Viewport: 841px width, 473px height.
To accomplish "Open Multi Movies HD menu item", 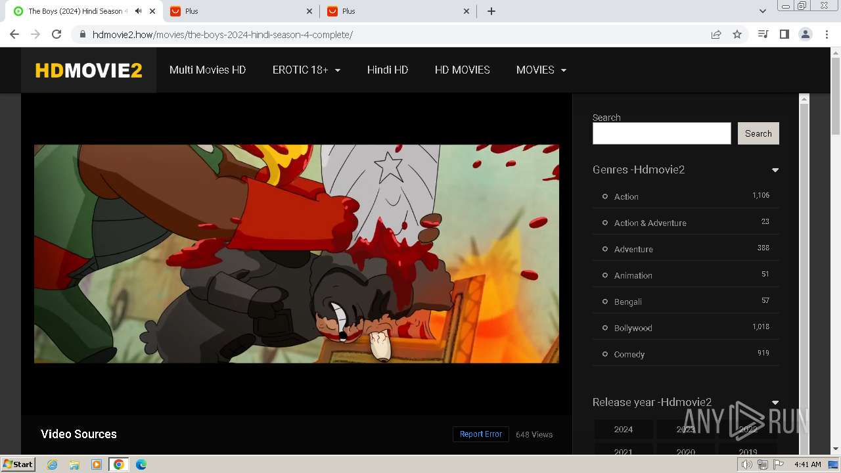I will pyautogui.click(x=208, y=70).
